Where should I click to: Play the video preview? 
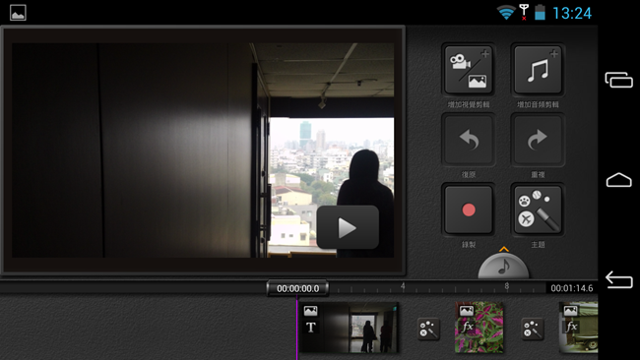348,227
